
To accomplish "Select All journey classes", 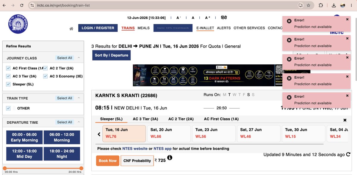I will (x=65, y=58).
